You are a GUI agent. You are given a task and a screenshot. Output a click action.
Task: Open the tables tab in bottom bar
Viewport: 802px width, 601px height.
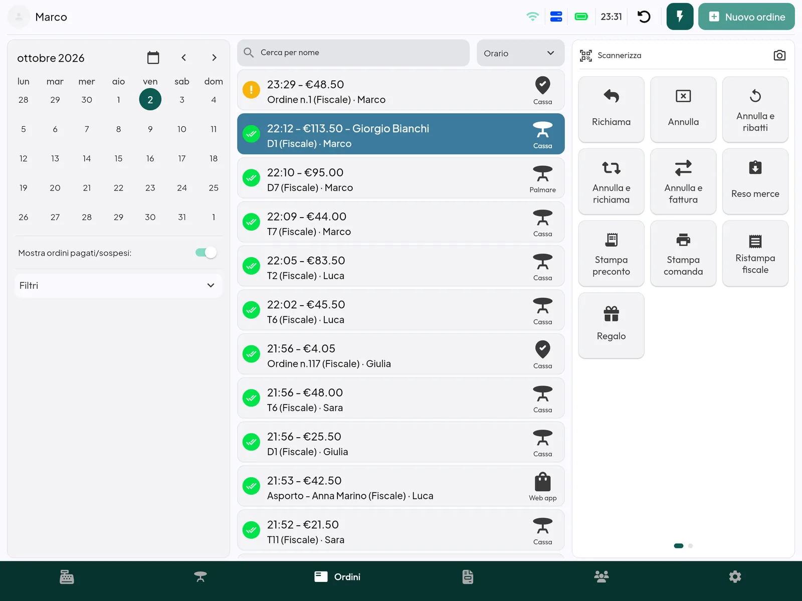point(200,577)
